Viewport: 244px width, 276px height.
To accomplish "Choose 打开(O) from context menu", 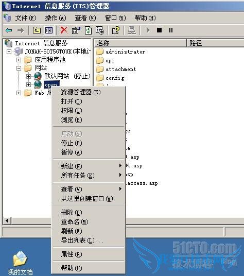I will pos(89,101).
